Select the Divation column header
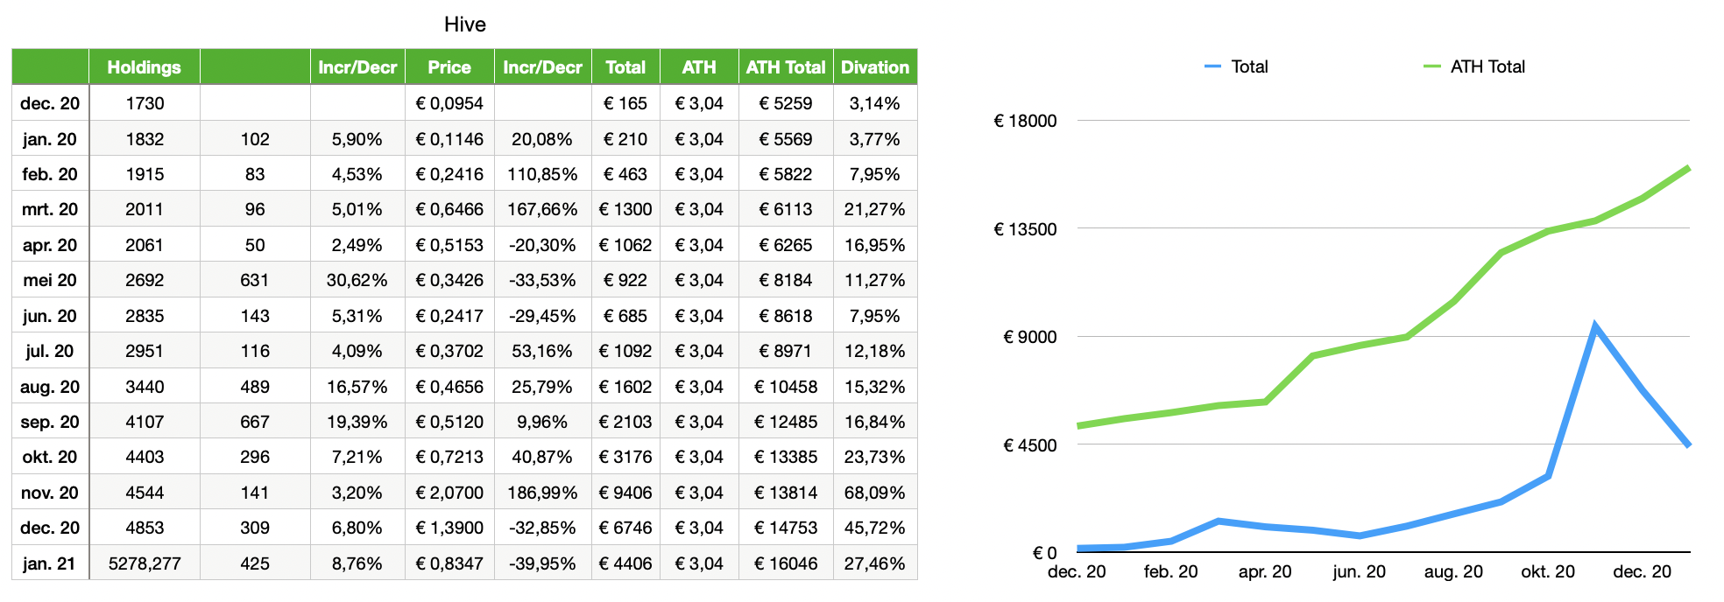 point(875,67)
